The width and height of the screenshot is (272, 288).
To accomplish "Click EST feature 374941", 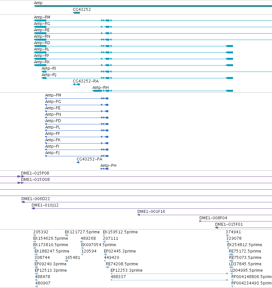I will [233, 232].
